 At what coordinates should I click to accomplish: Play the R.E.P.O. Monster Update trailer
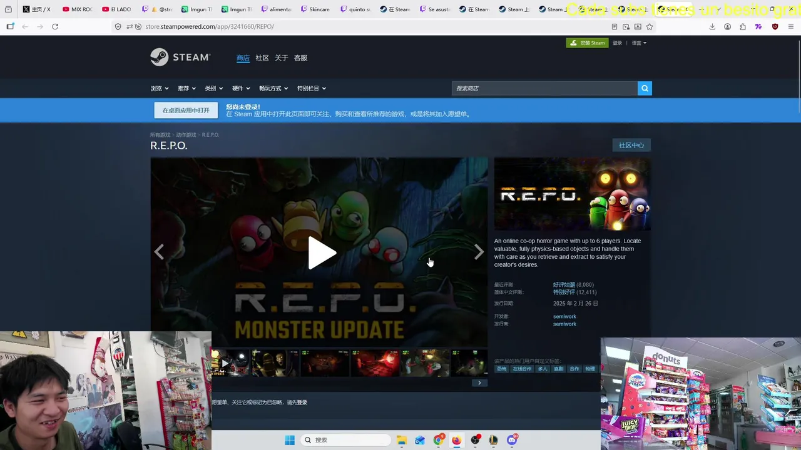[x=322, y=253]
